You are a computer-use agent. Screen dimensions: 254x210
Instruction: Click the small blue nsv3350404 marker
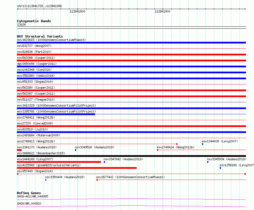click(x=46, y=180)
